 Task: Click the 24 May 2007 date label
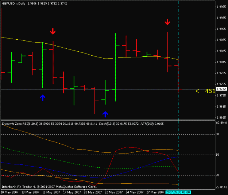tap(135, 192)
